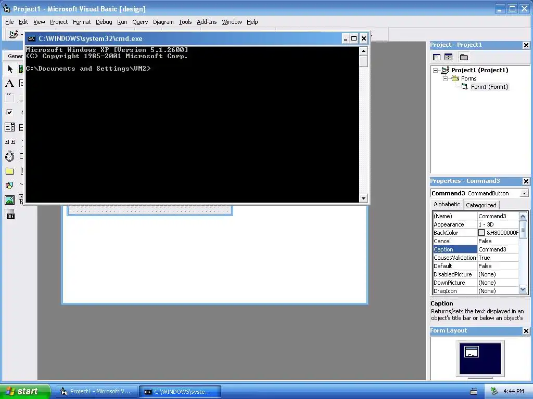Click the keyboard icon in system tray
533x399 pixels.
pos(474,392)
